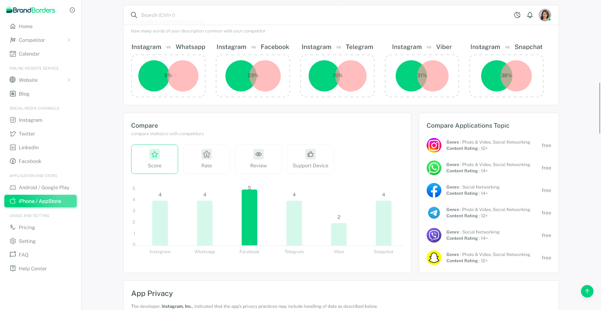Click the Viber score bar
Image resolution: width=601 pixels, height=310 pixels.
[339, 234]
